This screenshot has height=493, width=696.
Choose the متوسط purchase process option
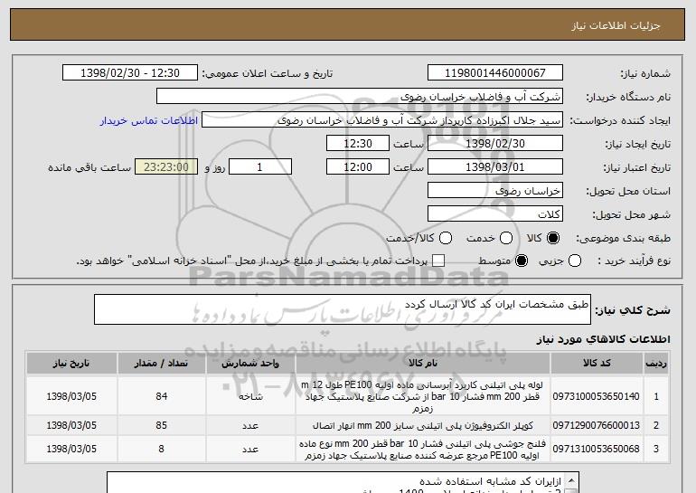522,261
